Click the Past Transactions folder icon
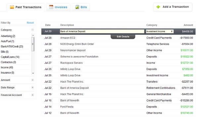Screen dimensions: 200x125 pyautogui.click(x=12, y=7)
